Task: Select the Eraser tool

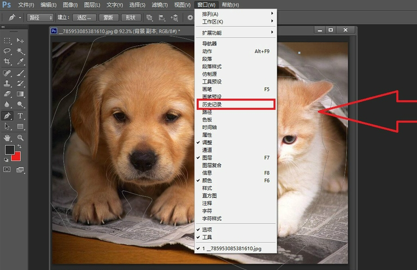Action: click(7, 94)
